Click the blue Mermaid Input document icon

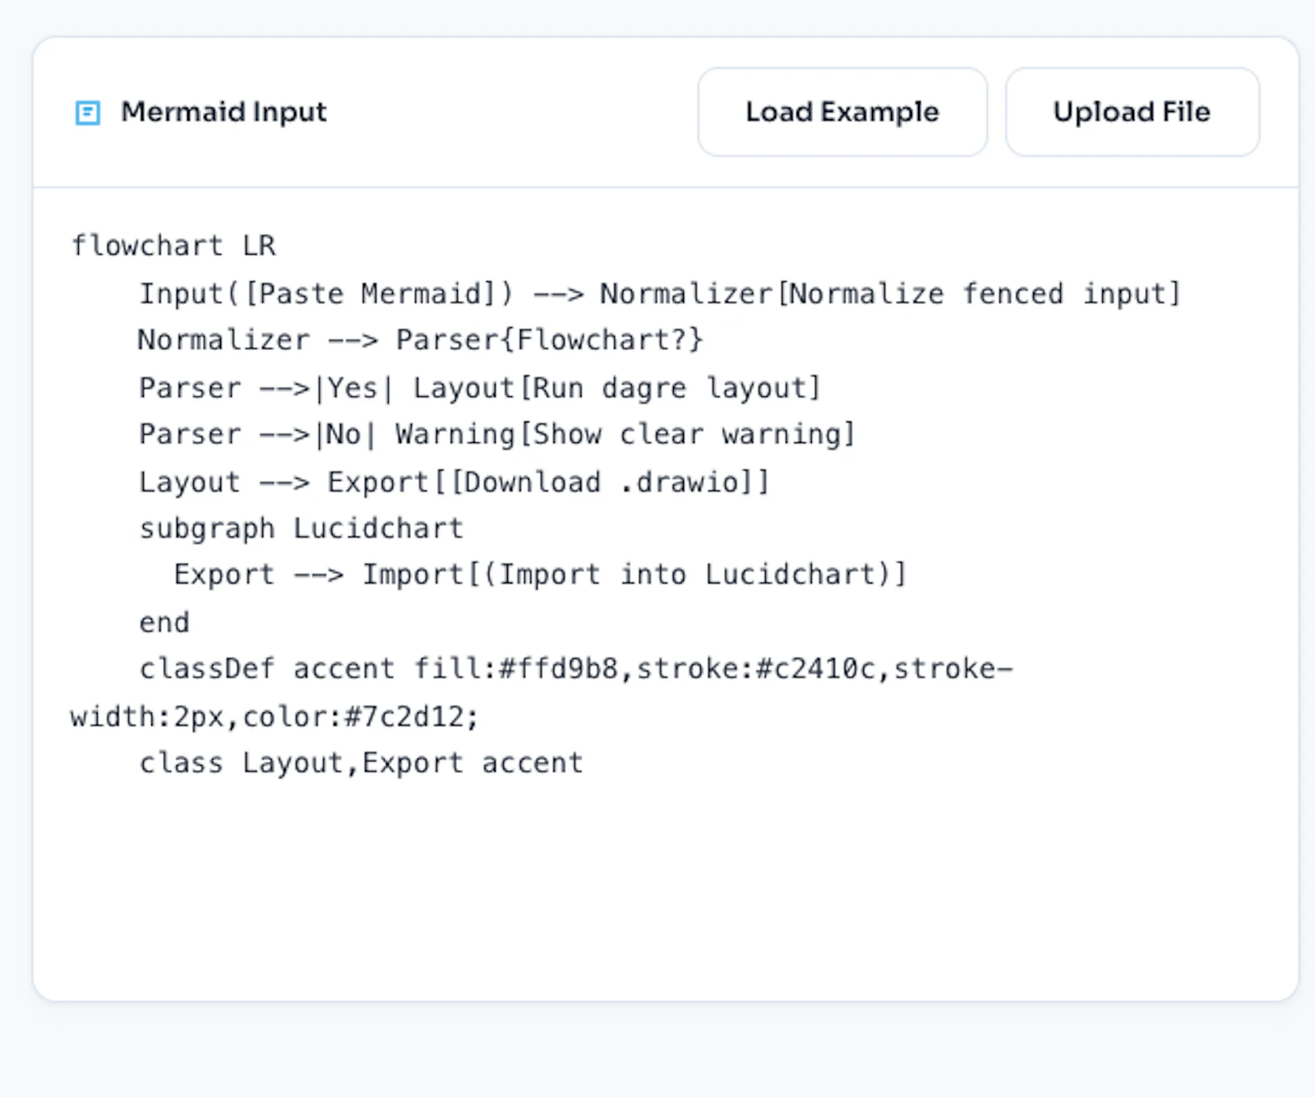click(86, 112)
